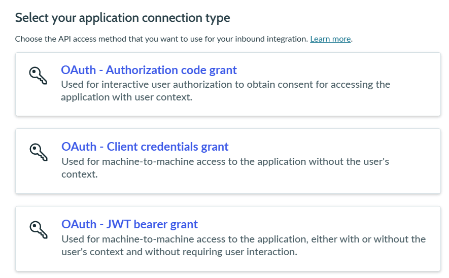Click the key icon beside JWT bearer grant
The width and height of the screenshot is (449, 278).
coord(39,230)
